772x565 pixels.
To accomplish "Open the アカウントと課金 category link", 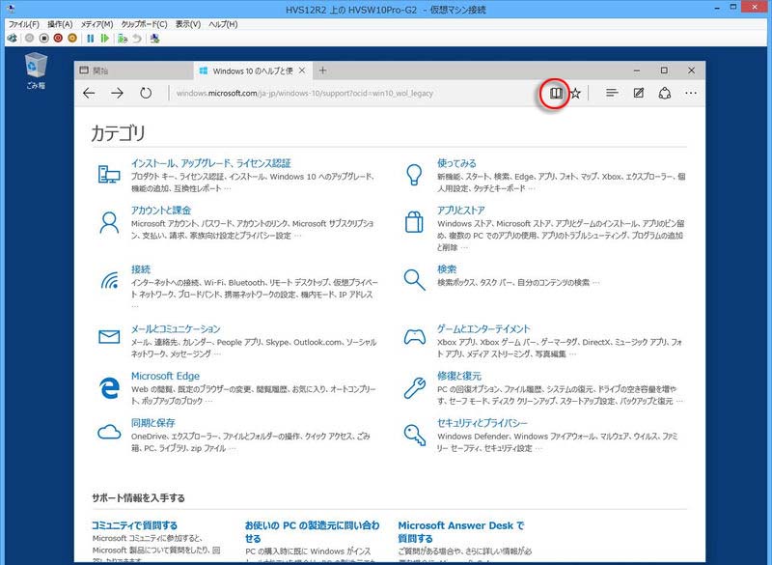I will (161, 210).
